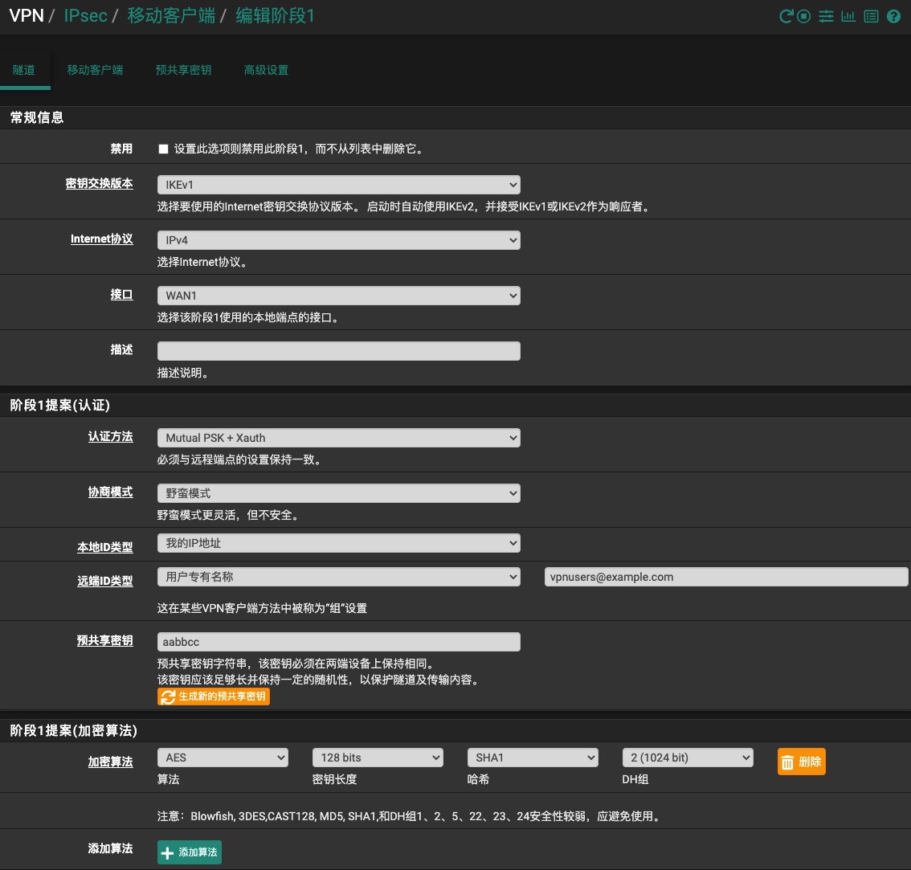Click the 添加算法 button

pyautogui.click(x=190, y=852)
